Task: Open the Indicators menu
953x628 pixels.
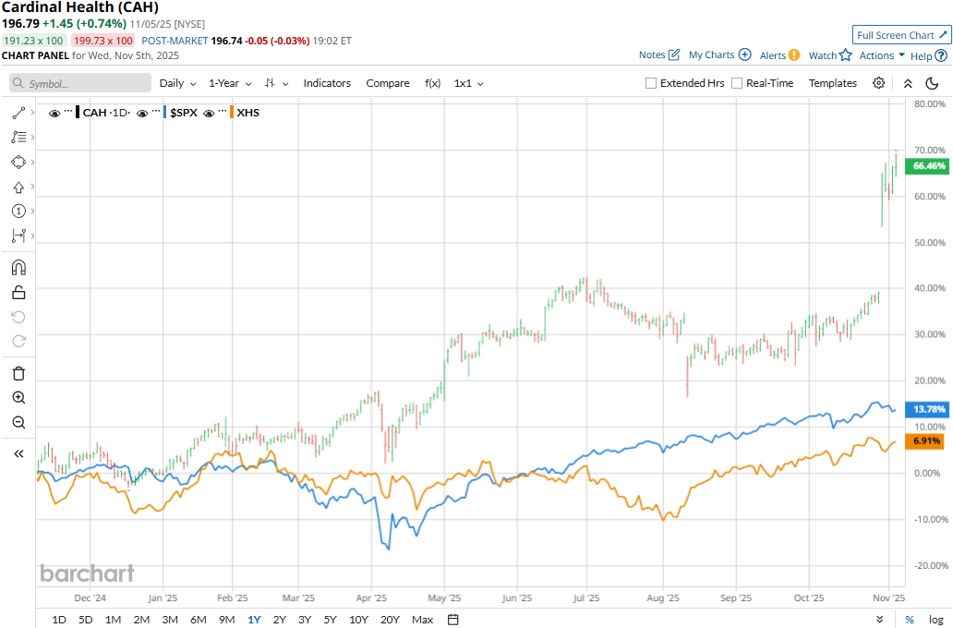Action: click(327, 83)
